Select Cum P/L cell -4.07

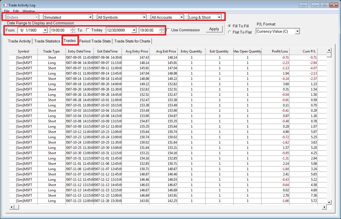click(x=303, y=68)
